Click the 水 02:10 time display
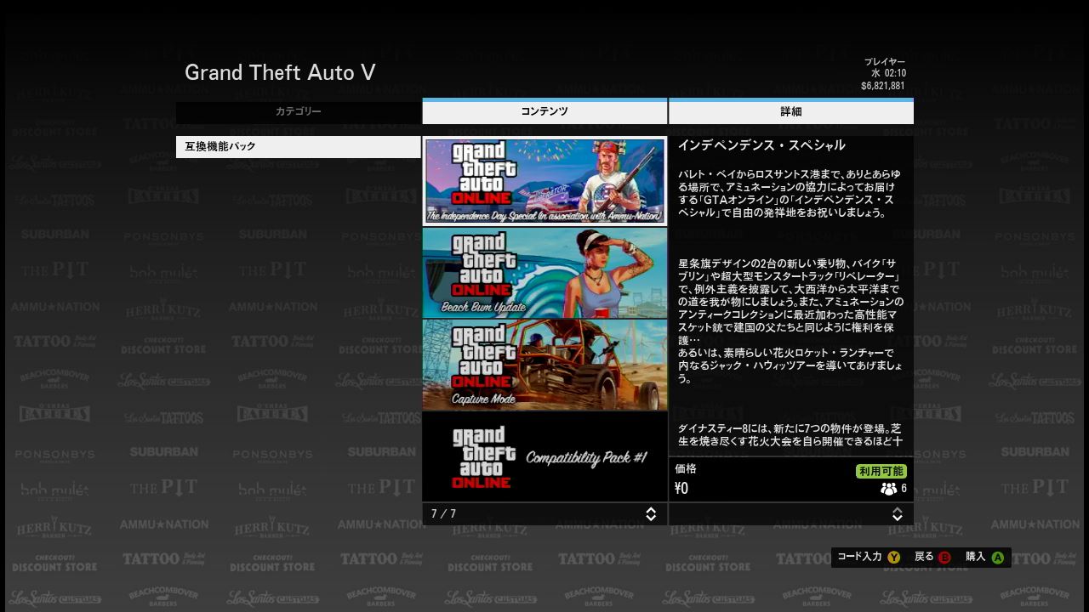 888,74
